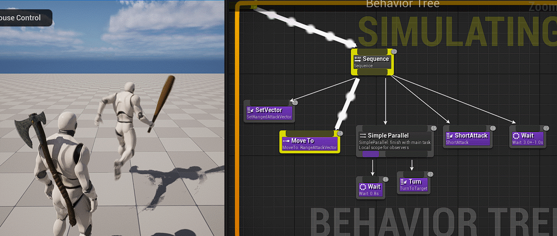Click the Turn task icon
The width and height of the screenshot is (557, 236).
(404, 181)
